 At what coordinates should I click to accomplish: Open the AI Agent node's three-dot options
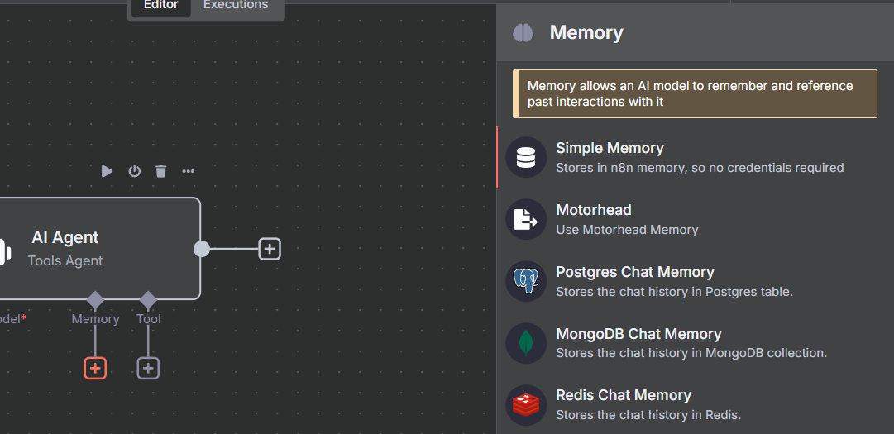point(189,171)
